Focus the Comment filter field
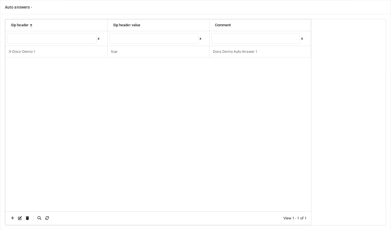 click(256, 39)
